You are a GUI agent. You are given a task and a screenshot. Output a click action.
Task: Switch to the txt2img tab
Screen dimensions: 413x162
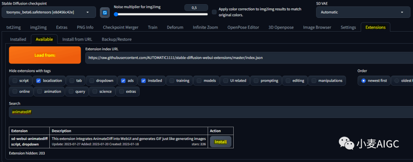(14, 27)
